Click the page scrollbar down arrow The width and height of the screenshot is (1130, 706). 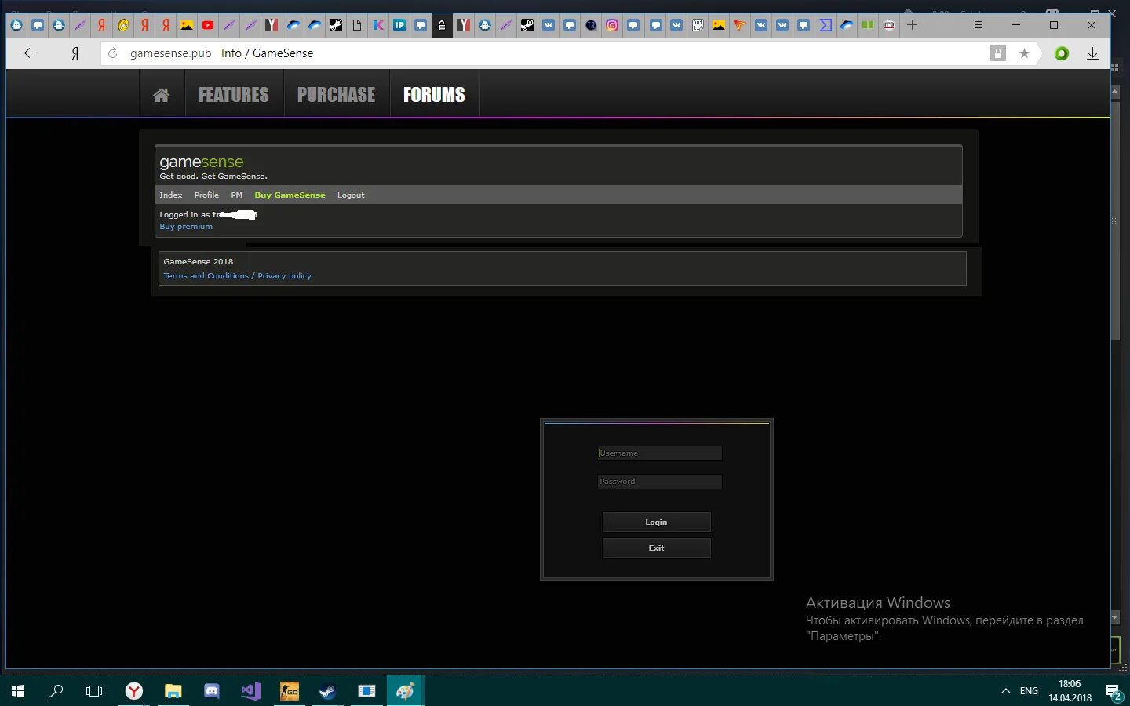point(1115,617)
